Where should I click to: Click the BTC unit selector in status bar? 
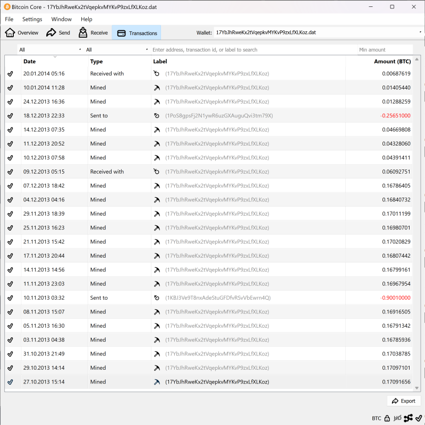click(x=376, y=418)
